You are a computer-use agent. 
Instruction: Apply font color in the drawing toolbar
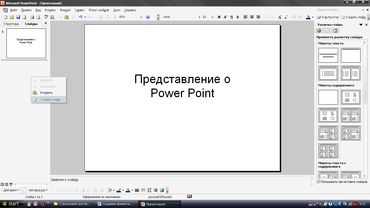pos(128,190)
